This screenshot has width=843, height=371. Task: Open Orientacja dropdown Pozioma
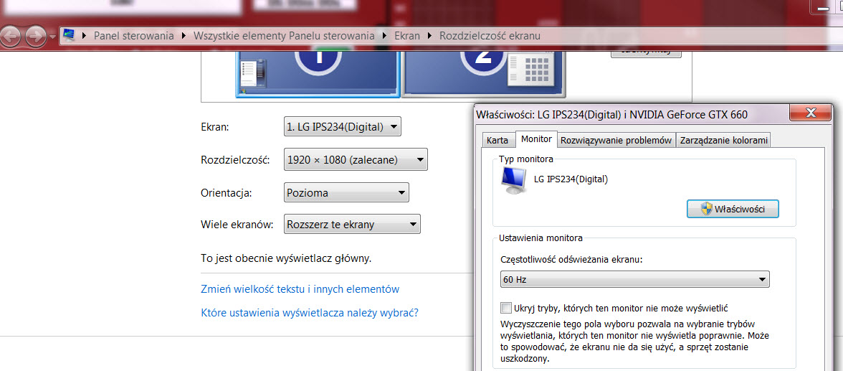346,193
